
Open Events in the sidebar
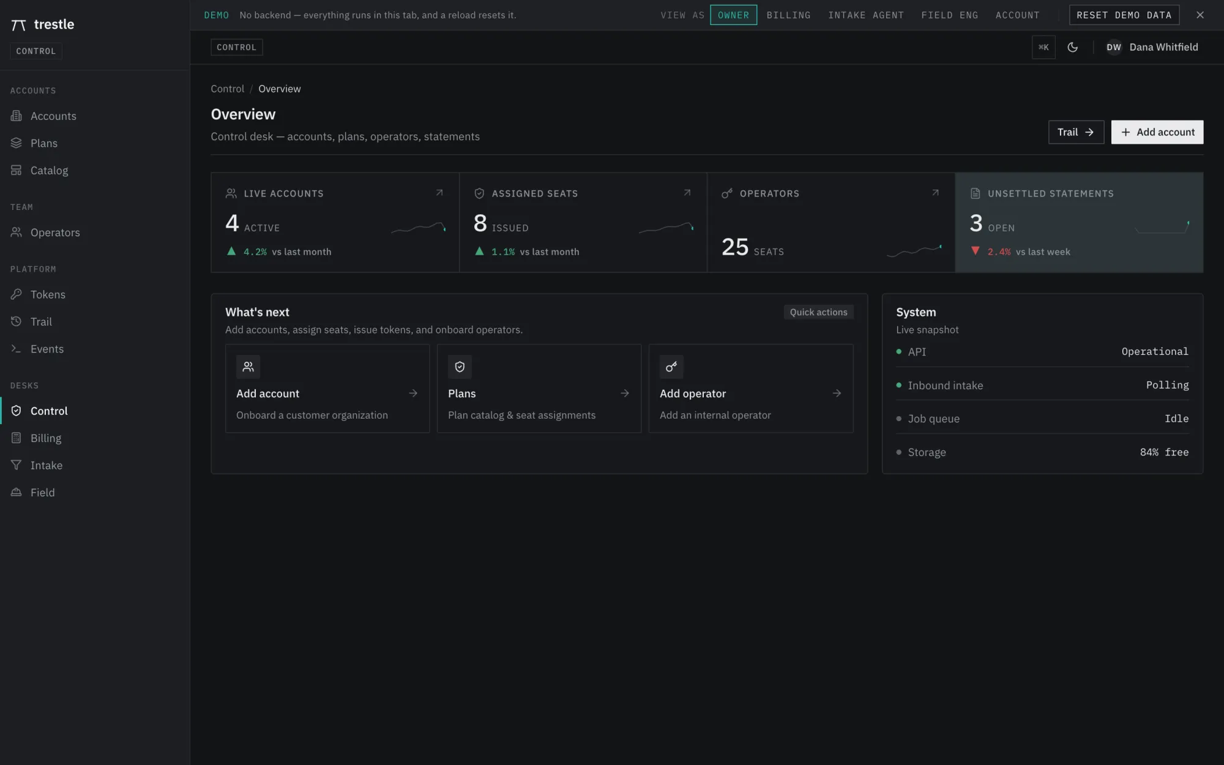(x=95, y=349)
